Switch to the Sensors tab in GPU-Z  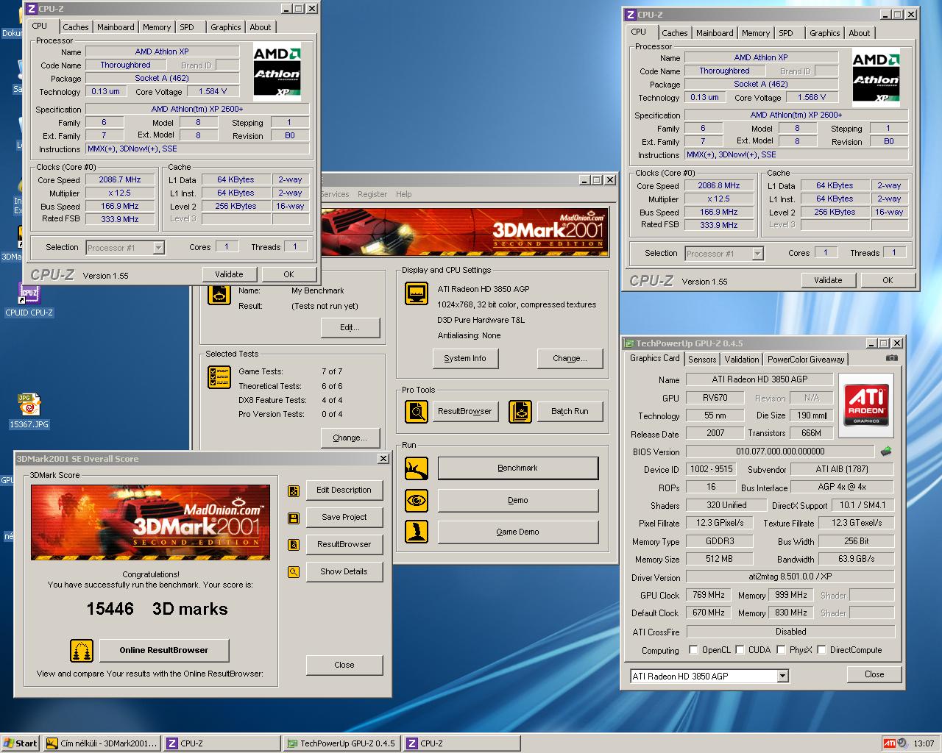click(702, 360)
